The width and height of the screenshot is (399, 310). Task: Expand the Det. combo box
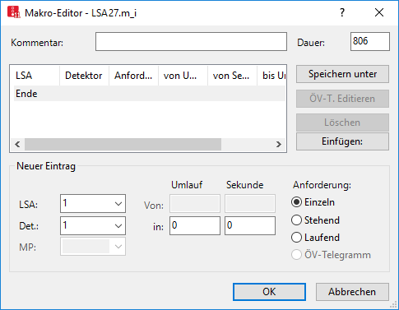pyautogui.click(x=93, y=226)
